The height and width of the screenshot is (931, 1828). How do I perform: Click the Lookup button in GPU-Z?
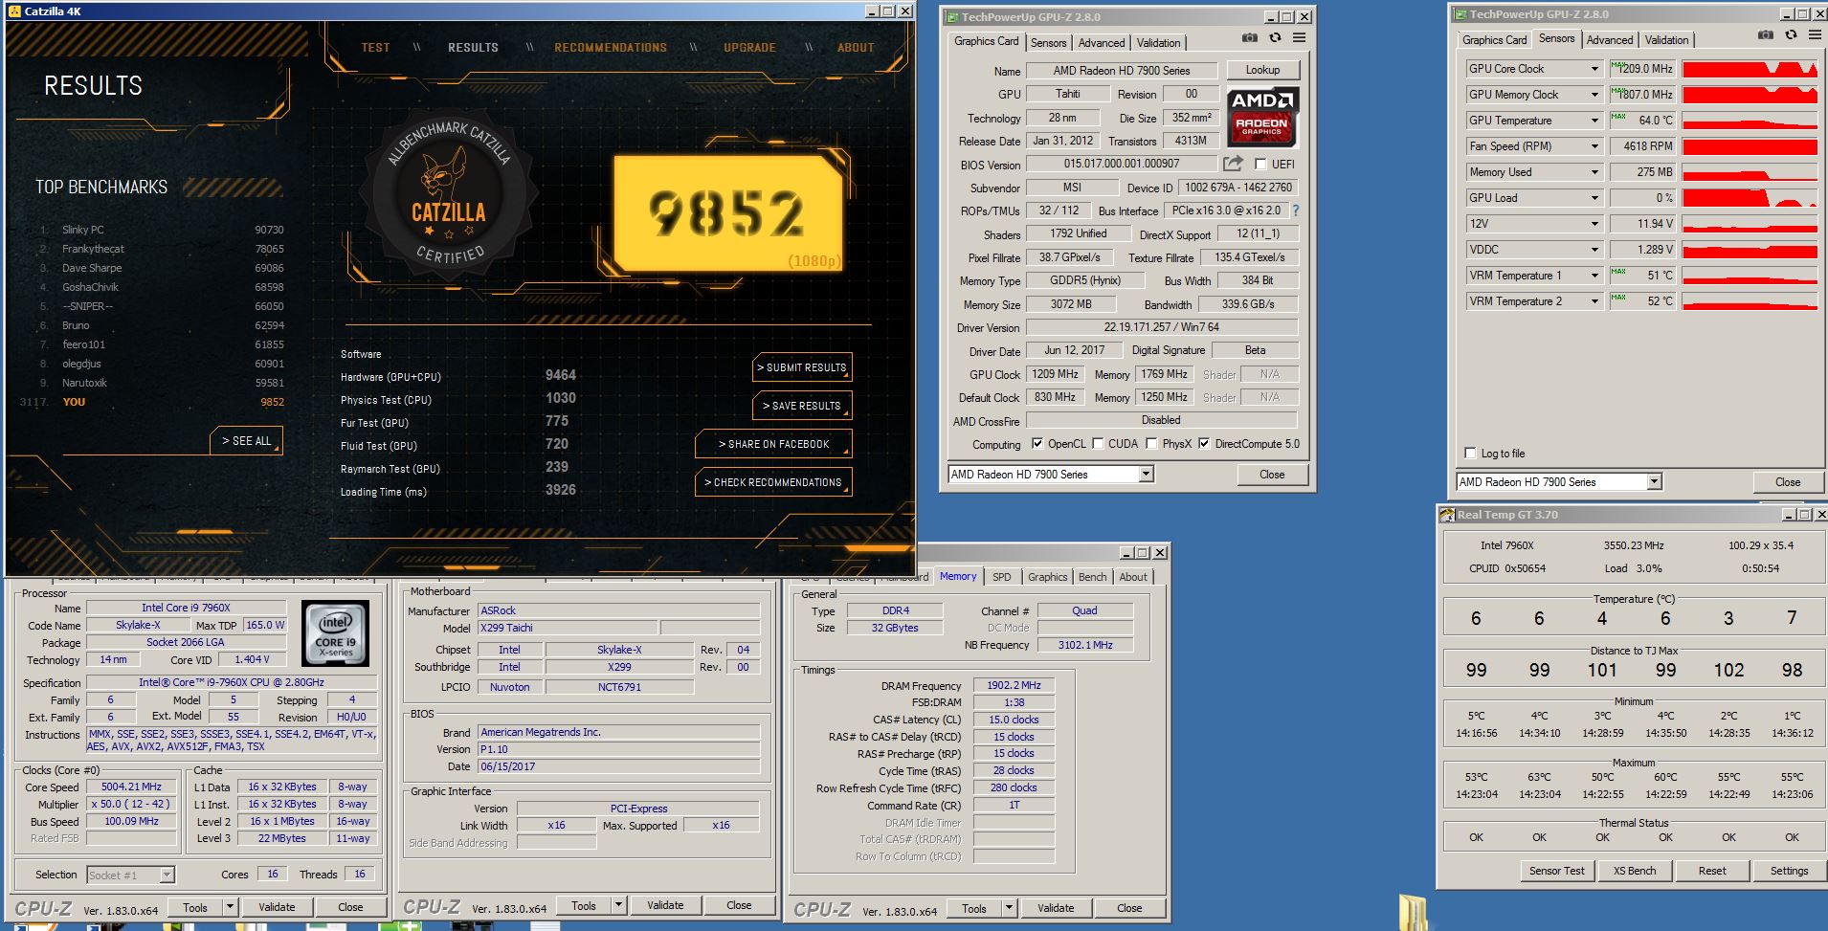[1262, 70]
